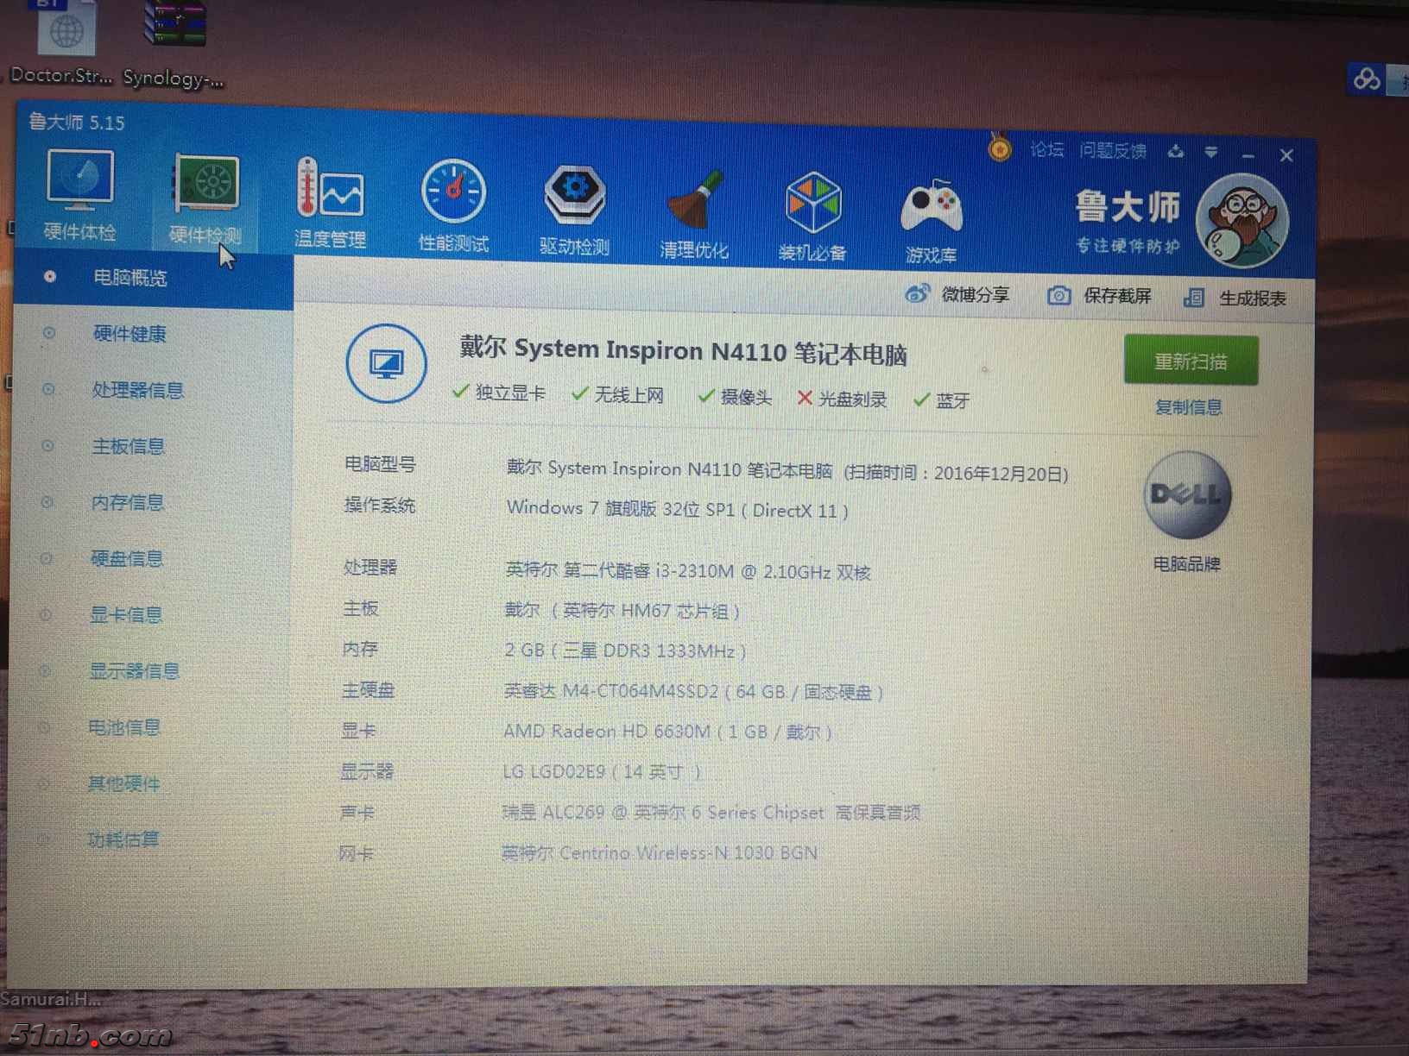Click the upgrade arrow icon in title bar

(1176, 152)
